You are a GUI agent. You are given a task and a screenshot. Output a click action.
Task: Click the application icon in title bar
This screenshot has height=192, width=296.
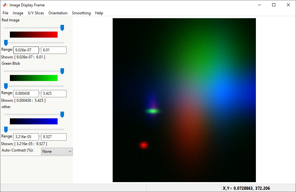tap(5, 5)
